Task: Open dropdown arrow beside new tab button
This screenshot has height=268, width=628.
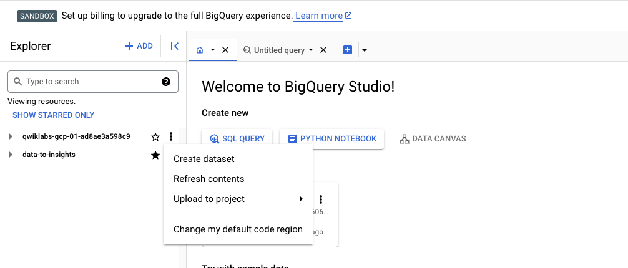Action: click(x=364, y=50)
